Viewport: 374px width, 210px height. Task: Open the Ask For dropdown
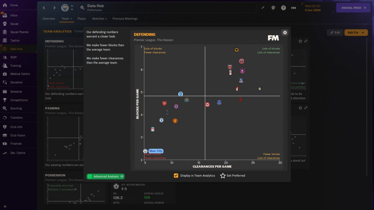pyautogui.click(x=356, y=33)
